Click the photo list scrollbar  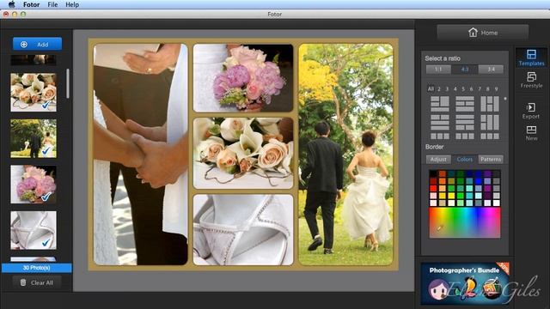[x=68, y=83]
